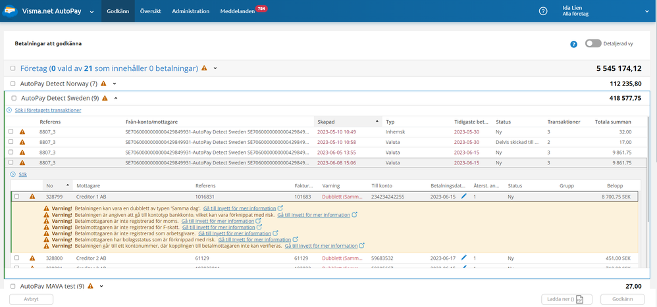This screenshot has height=307, width=657.
Task: Open external link icon for 'Samma dag' warning
Action: [x=280, y=208]
